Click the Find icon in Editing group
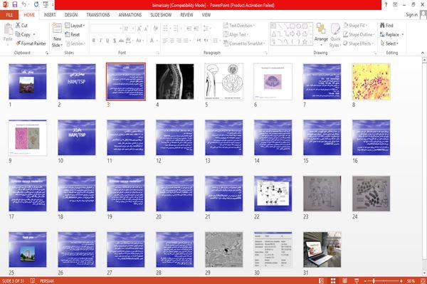 [382, 26]
